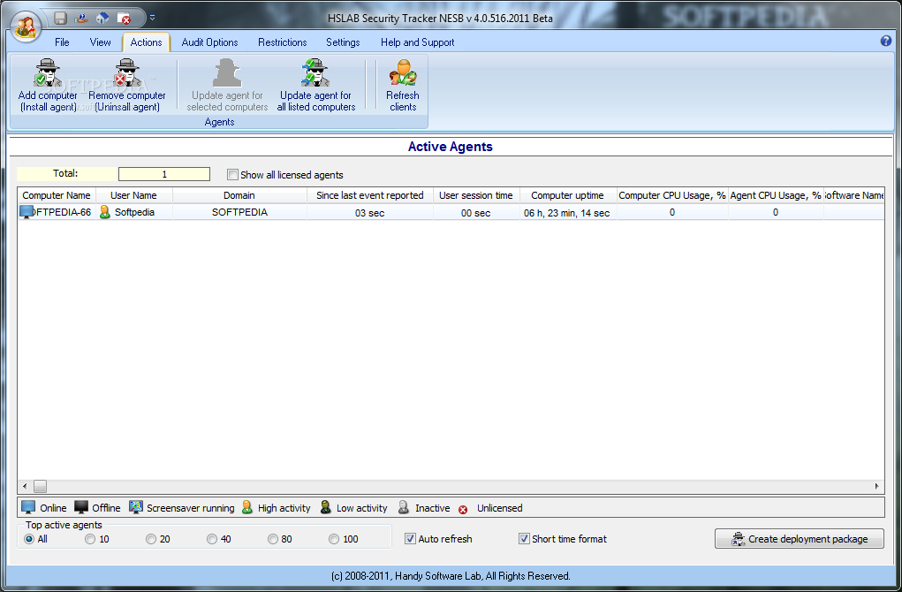The height and width of the screenshot is (592, 902).
Task: Sort by the Computer Name column header
Action: [57, 195]
